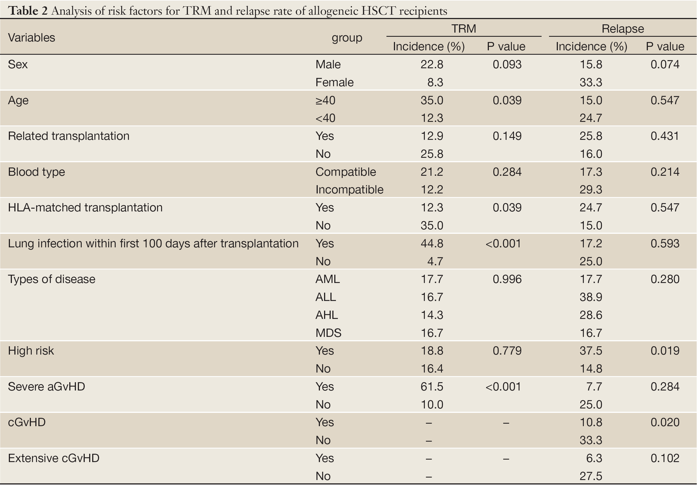Select the 'Sex' variable row label
Image resolution: width=697 pixels, height=485 pixels.
18,64
